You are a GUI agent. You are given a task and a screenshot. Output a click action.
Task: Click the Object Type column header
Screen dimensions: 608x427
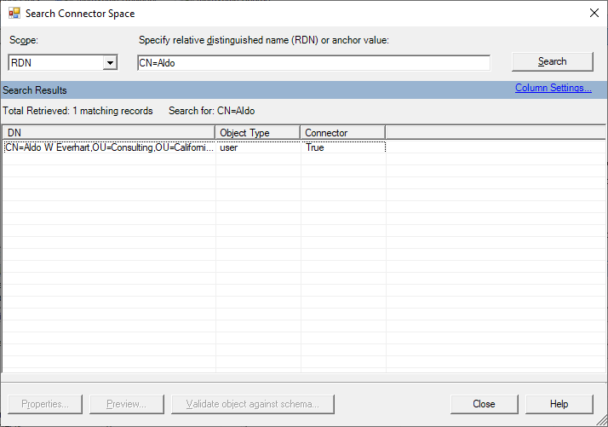click(x=258, y=133)
